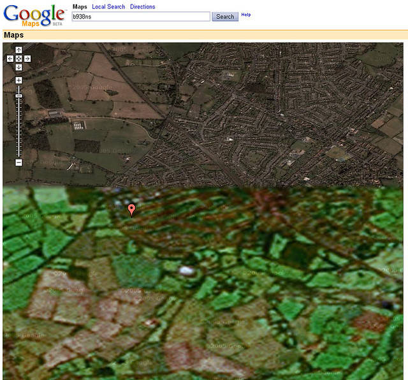Screen dimensions: 408x380
Task: Zoom in with the plus button
Action: click(18, 80)
